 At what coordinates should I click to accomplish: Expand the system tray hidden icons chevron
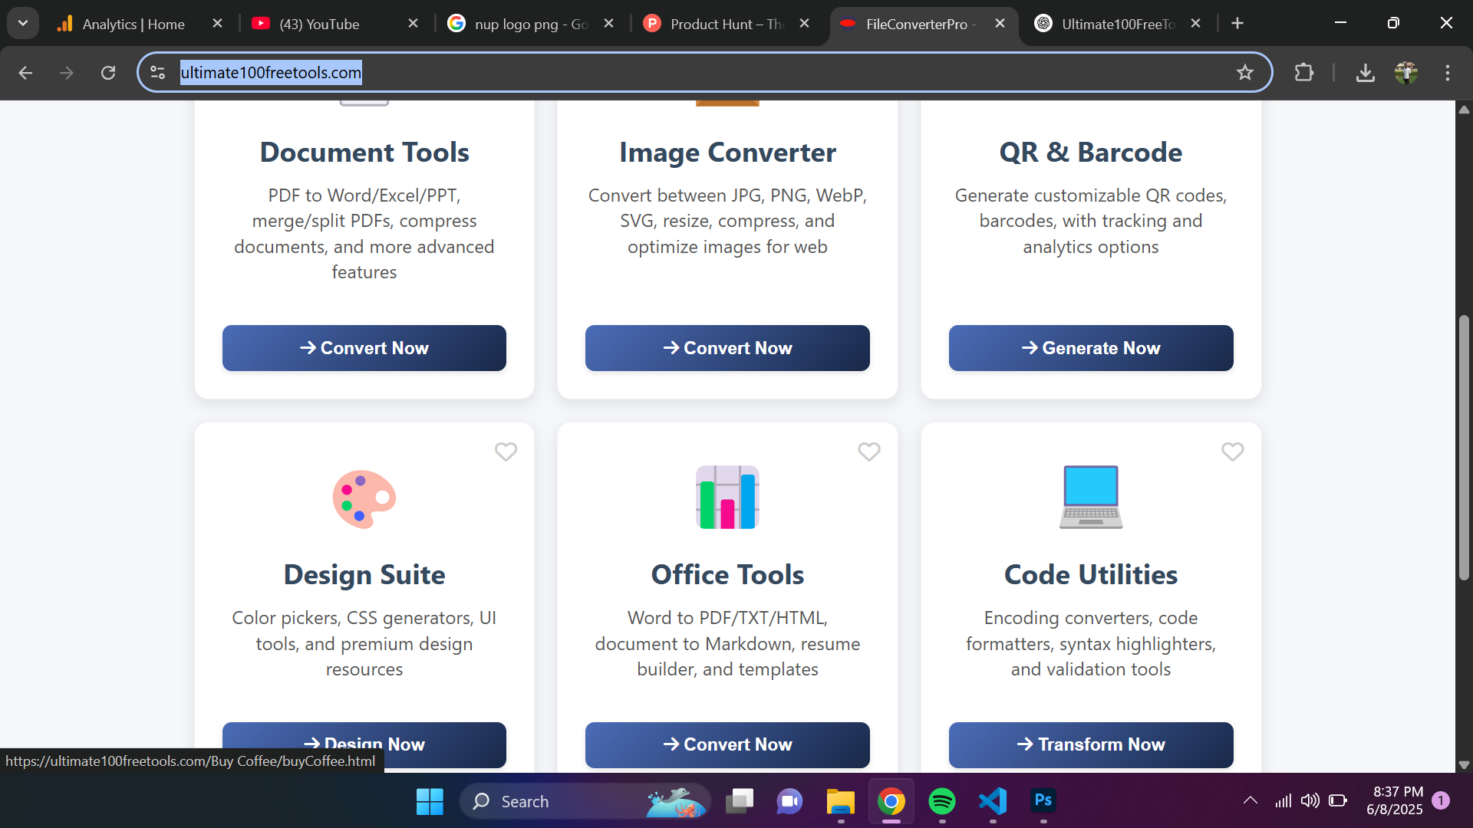(1250, 800)
